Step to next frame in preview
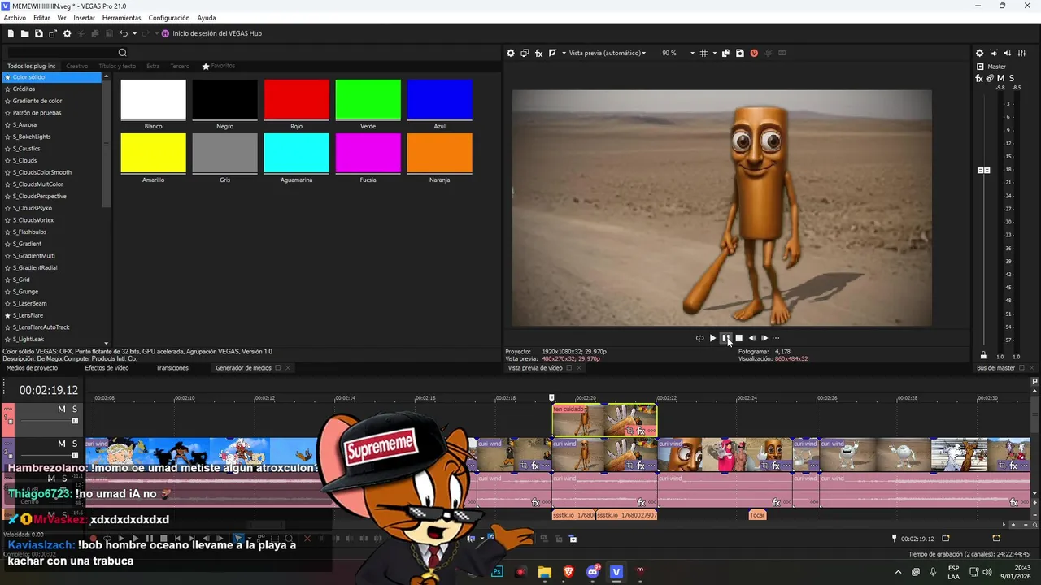1041x585 pixels. (x=764, y=338)
